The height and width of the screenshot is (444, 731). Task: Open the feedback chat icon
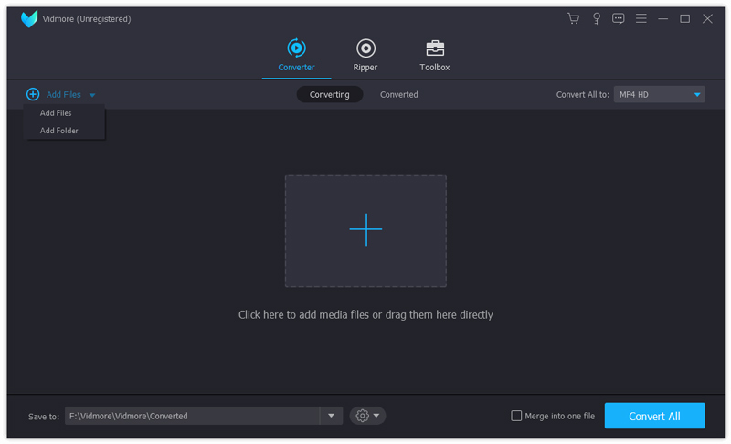(619, 18)
